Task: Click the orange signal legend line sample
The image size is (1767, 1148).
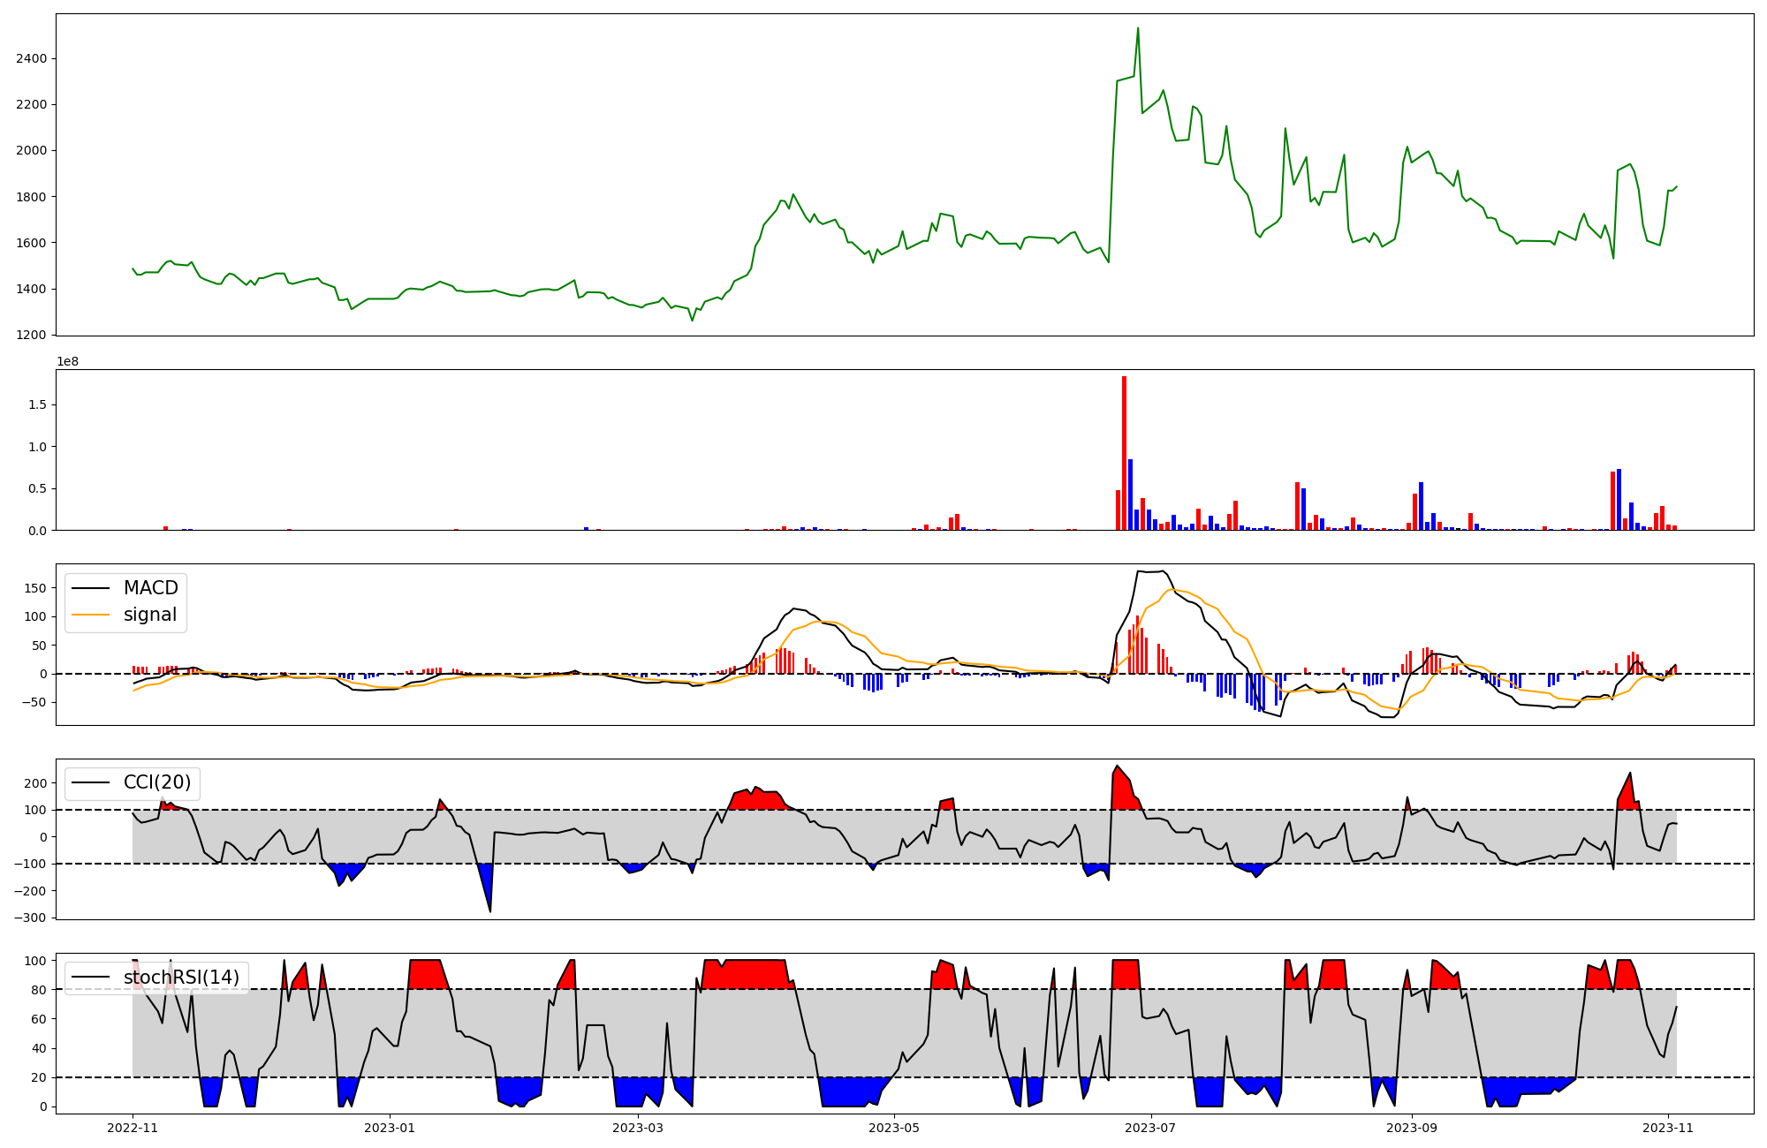Action: (x=90, y=615)
